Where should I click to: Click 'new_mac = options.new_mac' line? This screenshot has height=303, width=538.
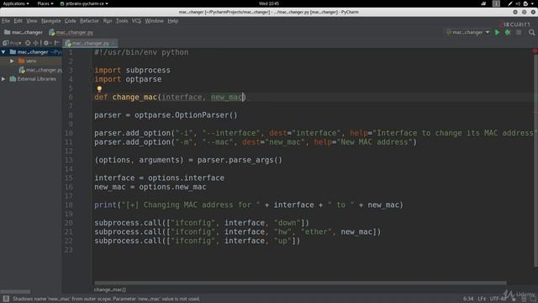tap(150, 187)
